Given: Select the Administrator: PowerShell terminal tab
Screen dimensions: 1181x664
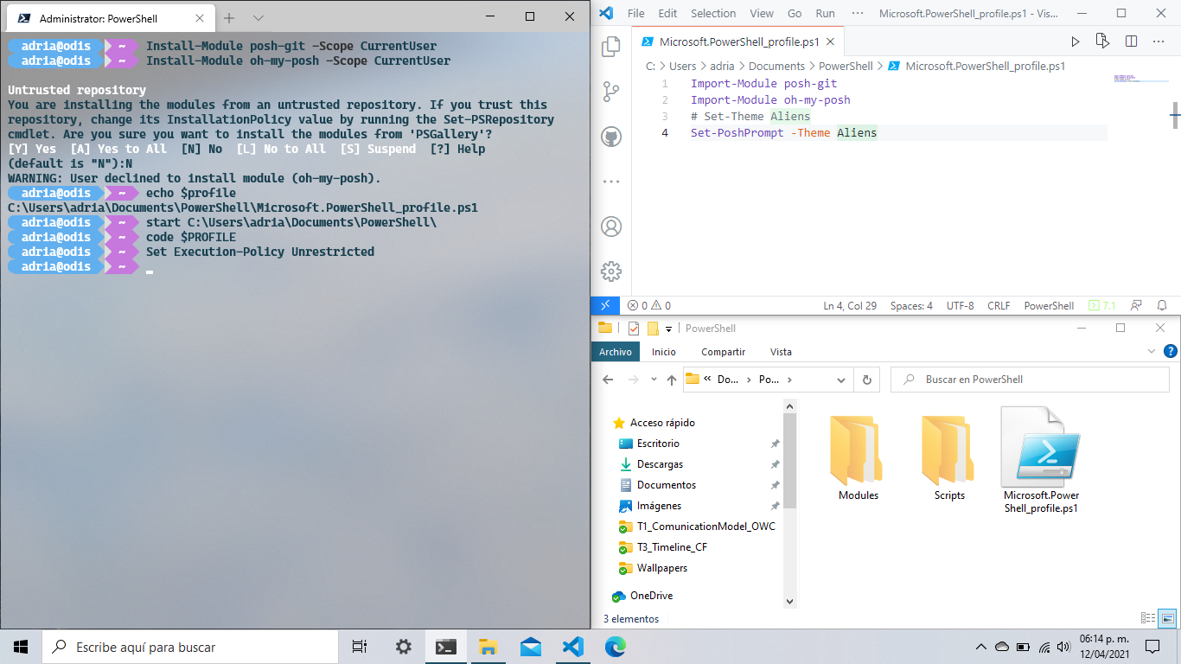Looking at the screenshot, I should pyautogui.click(x=109, y=17).
